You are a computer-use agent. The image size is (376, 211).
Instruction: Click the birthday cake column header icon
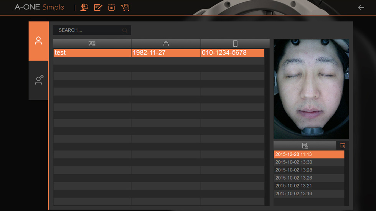(166, 44)
